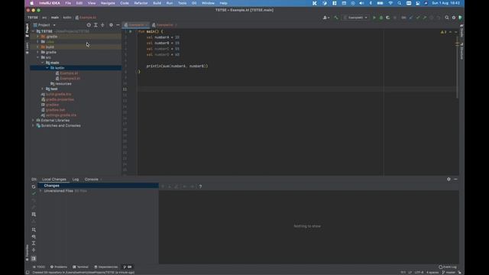Hide the Project tool window
Screen dimensions: 489x275
click(x=118, y=25)
